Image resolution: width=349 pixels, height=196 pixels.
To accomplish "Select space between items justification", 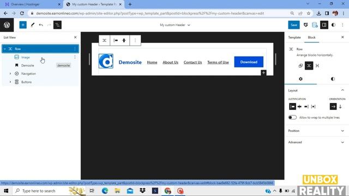I will click(313, 107).
